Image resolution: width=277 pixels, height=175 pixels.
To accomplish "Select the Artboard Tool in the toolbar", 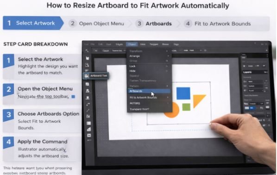I will 95,76.
